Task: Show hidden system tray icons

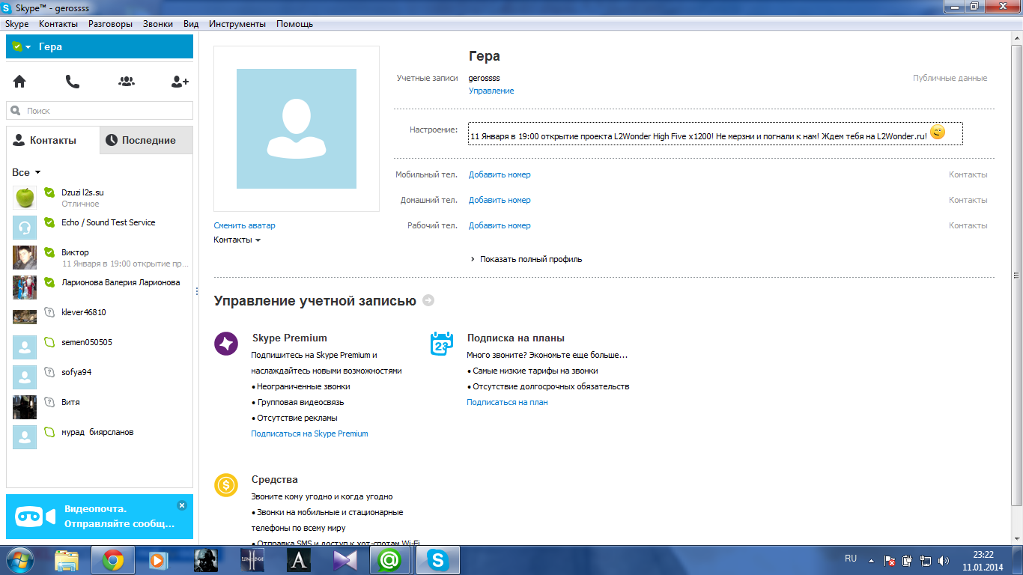Action: pyautogui.click(x=871, y=560)
